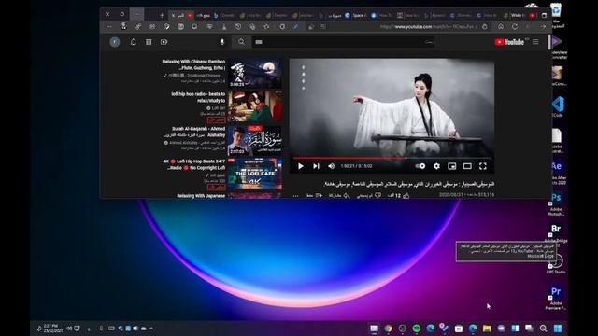Open YouTube account avatar menu

pyautogui.click(x=115, y=42)
